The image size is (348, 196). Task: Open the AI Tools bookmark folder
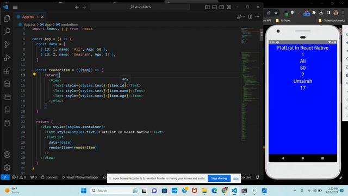click(283, 21)
